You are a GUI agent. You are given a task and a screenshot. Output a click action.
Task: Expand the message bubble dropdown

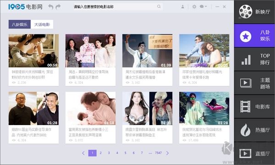(203, 6)
